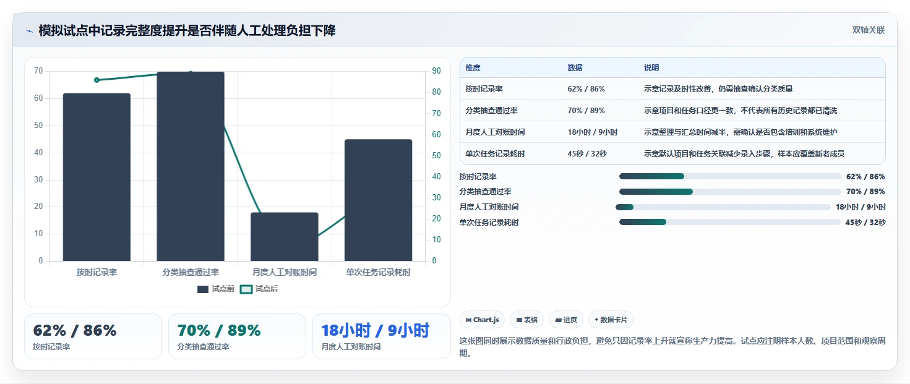Click the 维度 column header

[473, 68]
